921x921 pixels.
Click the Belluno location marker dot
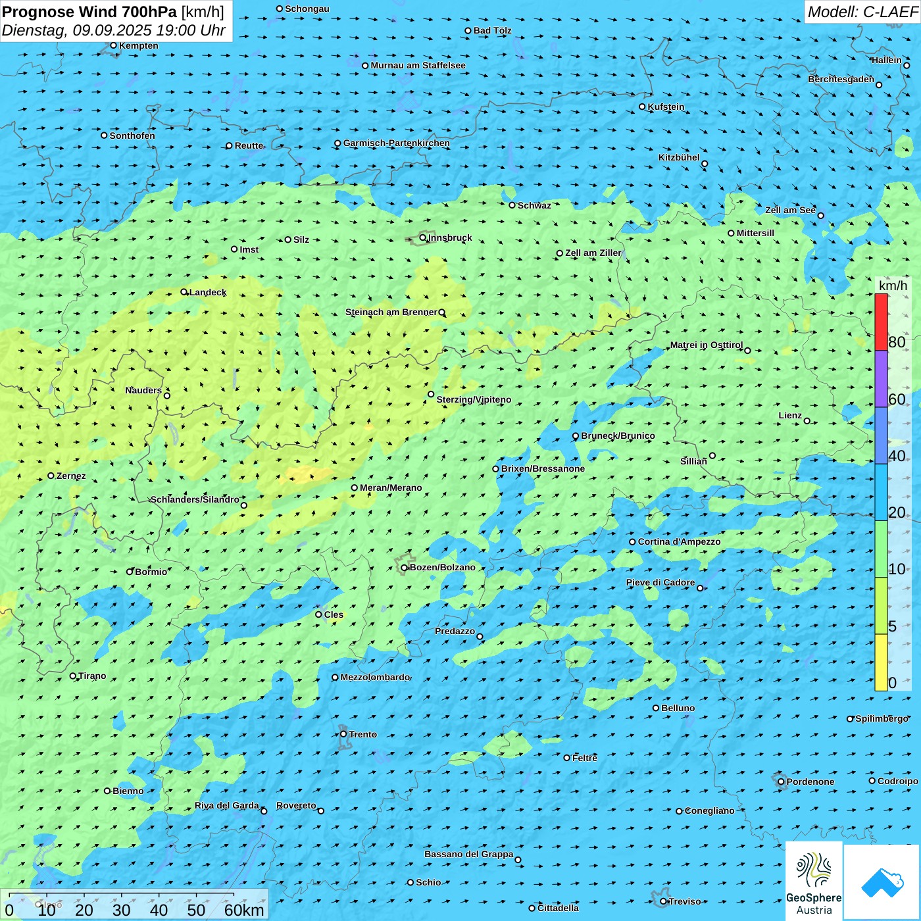(x=656, y=708)
